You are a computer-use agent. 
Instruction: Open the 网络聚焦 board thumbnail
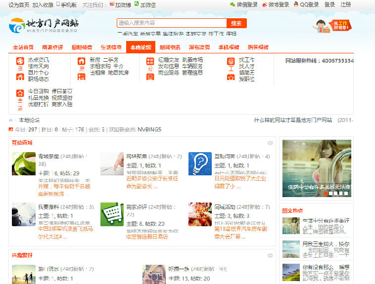pyautogui.click(x=112, y=163)
